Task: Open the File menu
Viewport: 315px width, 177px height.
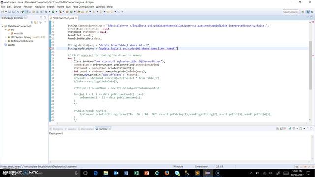Action: [x=3, y=7]
